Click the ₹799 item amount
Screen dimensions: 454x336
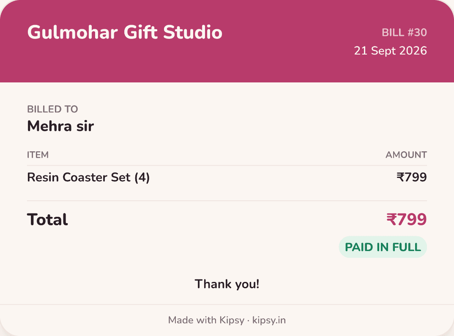411,177
